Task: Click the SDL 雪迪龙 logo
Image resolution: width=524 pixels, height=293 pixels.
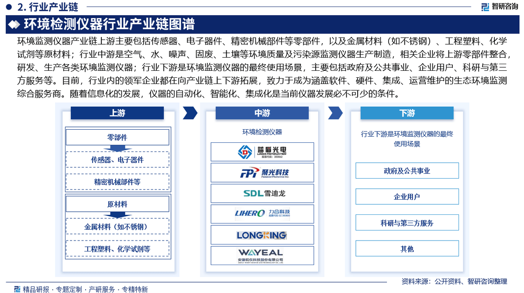Action: point(262,193)
